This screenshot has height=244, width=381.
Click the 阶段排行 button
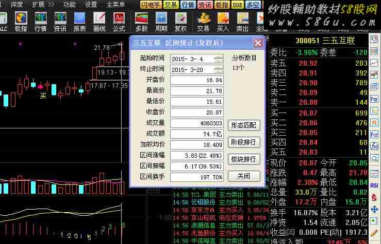[244, 142]
